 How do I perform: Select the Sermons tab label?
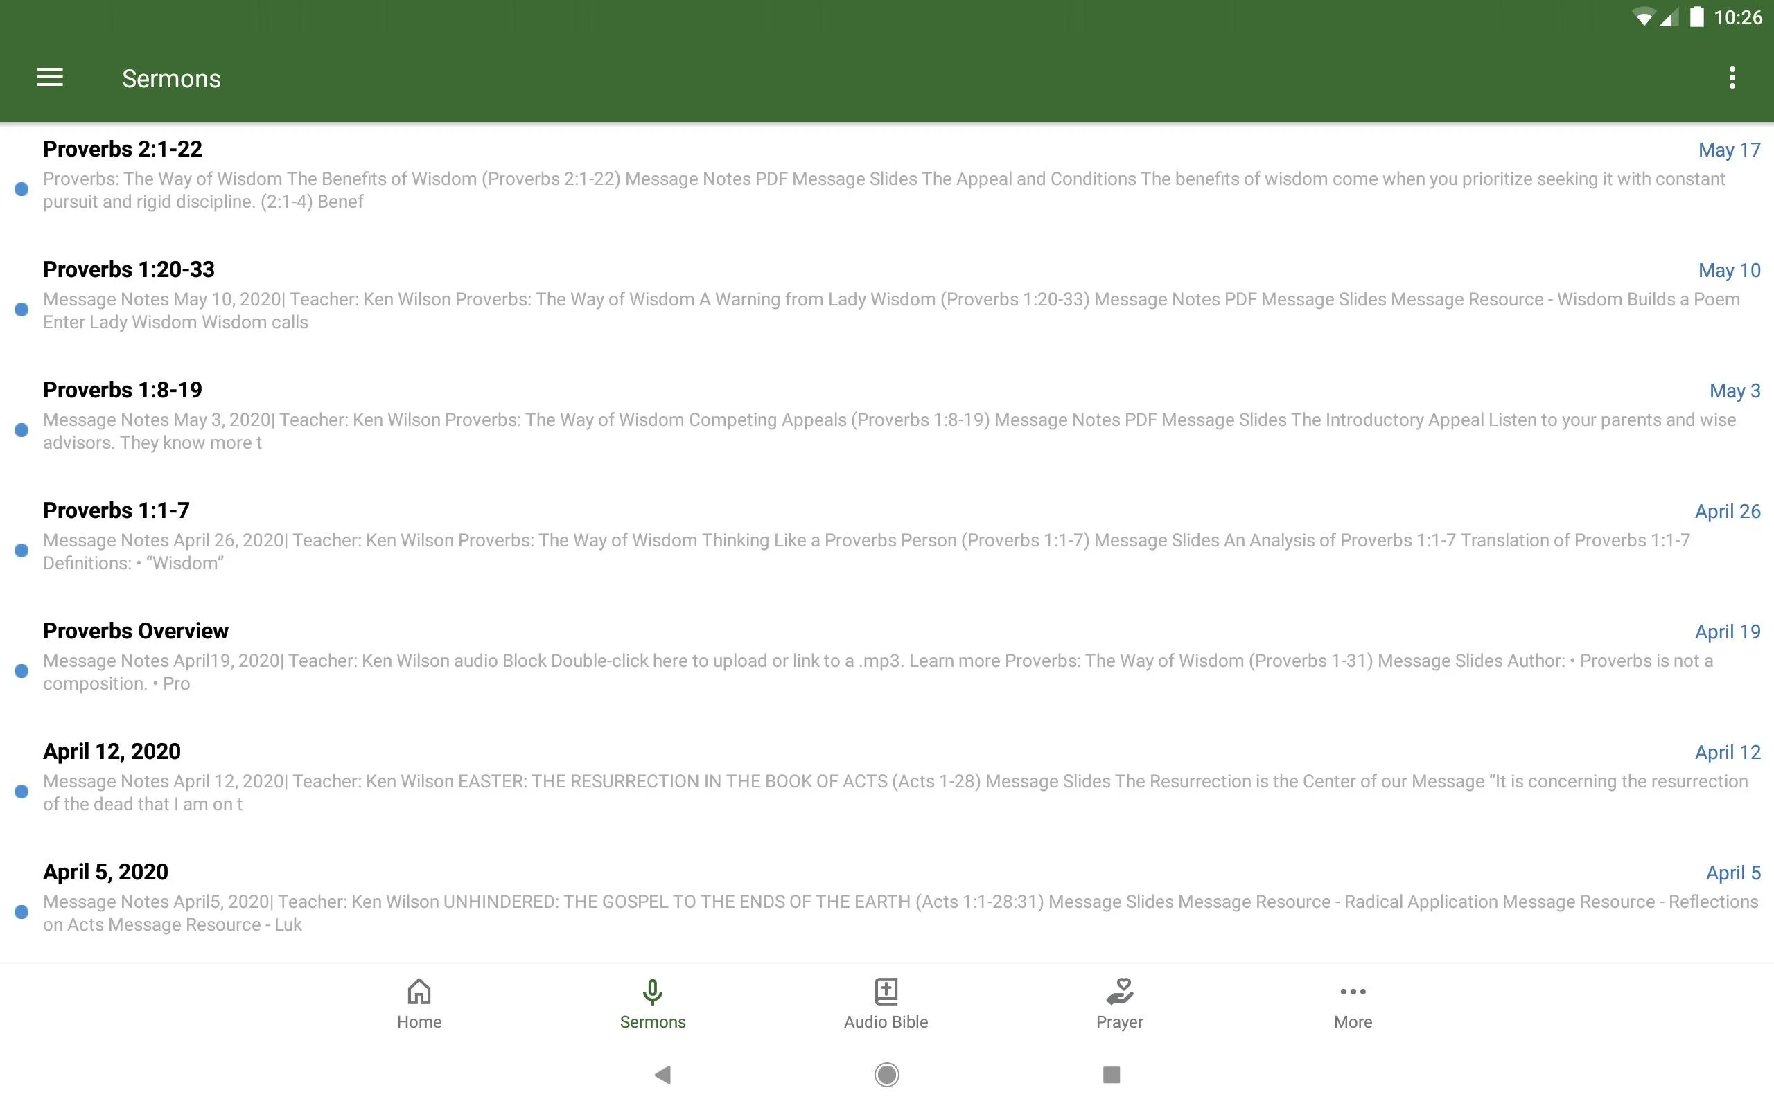pyautogui.click(x=651, y=1021)
